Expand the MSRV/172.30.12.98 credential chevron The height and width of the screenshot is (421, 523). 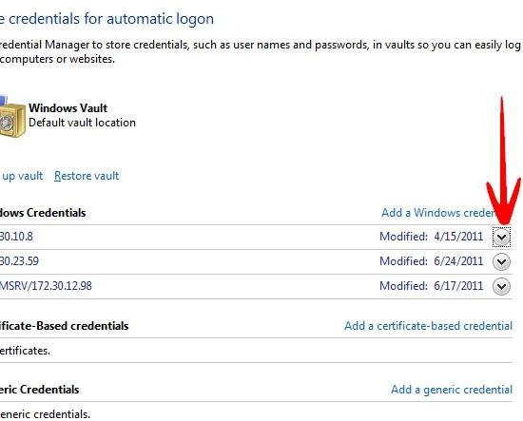click(x=501, y=287)
